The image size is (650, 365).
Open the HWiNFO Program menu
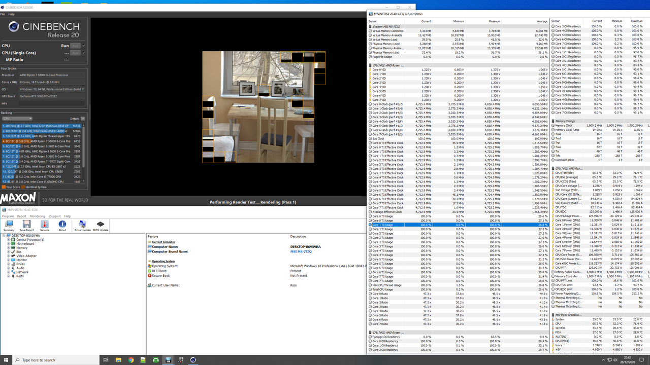tap(8, 216)
